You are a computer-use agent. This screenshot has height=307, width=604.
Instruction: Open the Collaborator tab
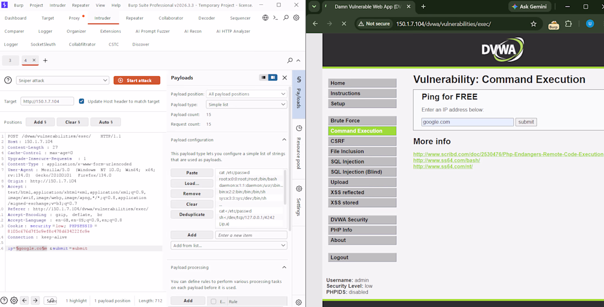click(171, 18)
